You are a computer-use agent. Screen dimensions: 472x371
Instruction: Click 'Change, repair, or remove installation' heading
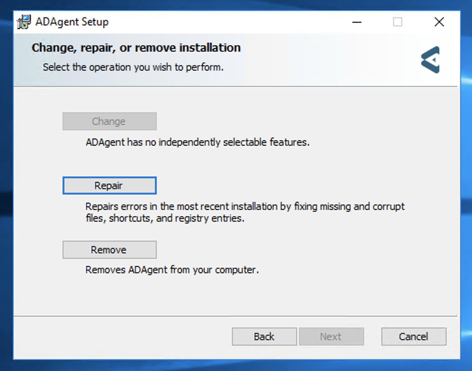(x=136, y=48)
